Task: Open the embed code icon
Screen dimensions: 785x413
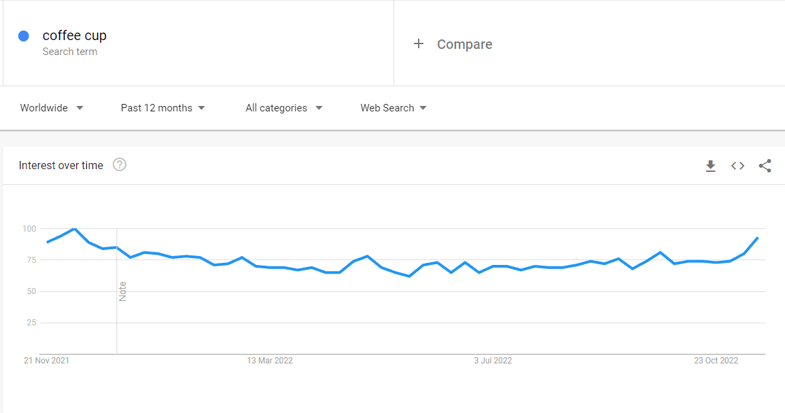Action: pos(737,166)
